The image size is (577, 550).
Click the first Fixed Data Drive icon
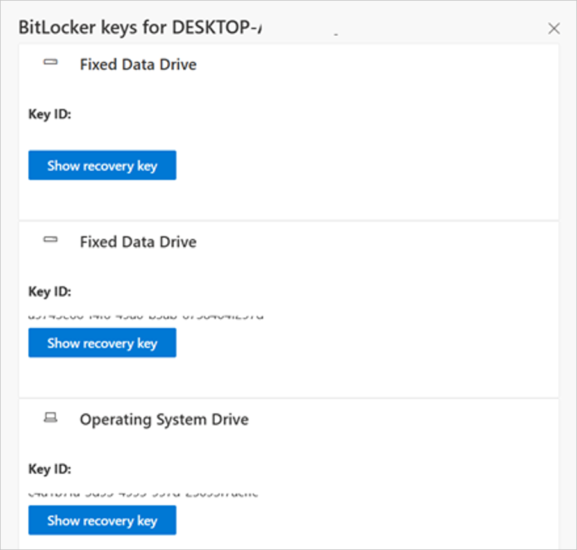tap(51, 62)
